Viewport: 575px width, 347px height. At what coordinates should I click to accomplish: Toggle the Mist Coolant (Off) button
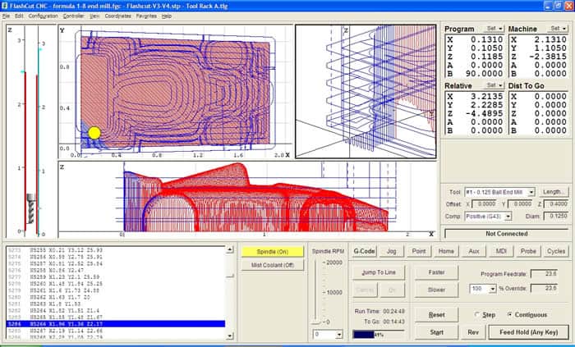pos(273,265)
